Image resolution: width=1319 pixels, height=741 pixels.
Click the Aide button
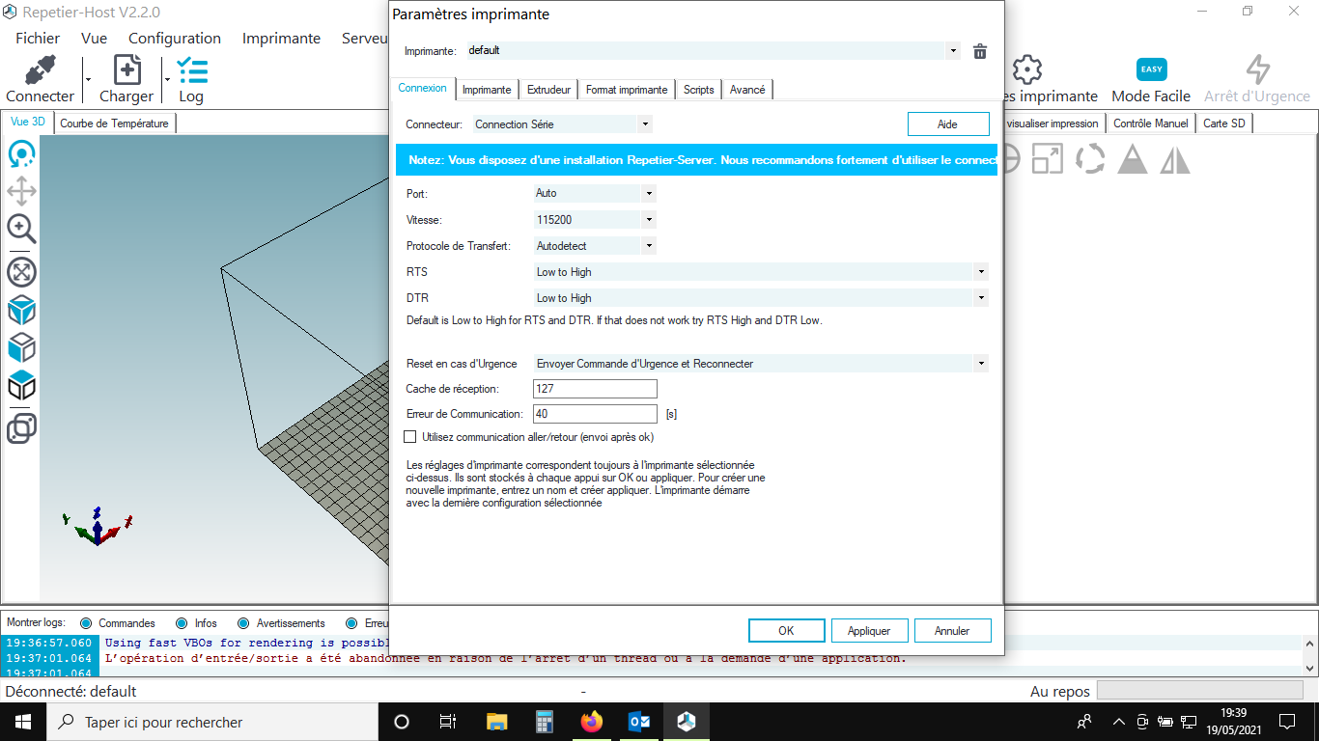pos(948,123)
